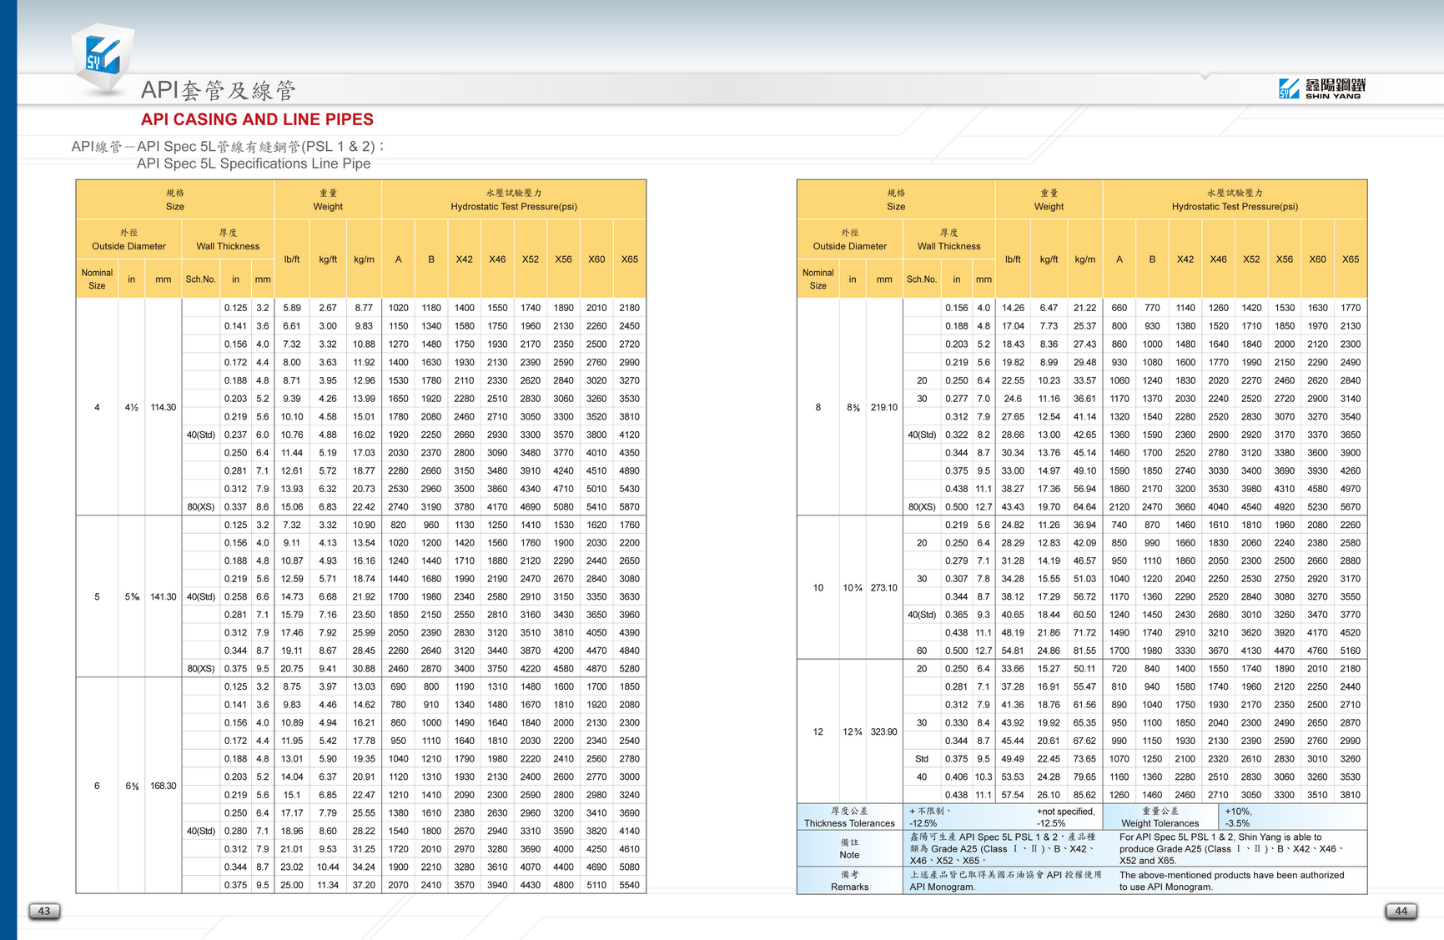The height and width of the screenshot is (940, 1444).
Task: Click the Shin Yang company logo
Action: tap(1321, 88)
